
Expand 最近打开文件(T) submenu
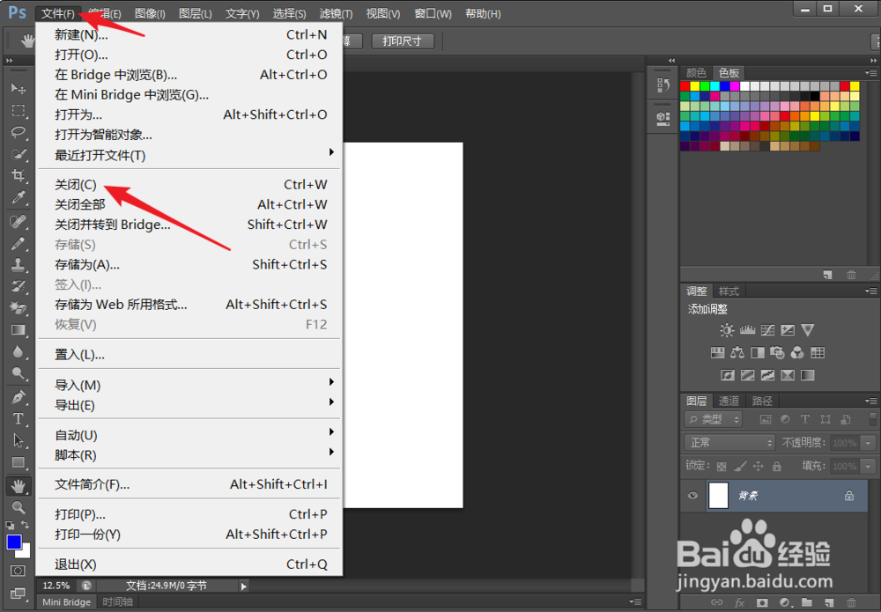pos(189,155)
